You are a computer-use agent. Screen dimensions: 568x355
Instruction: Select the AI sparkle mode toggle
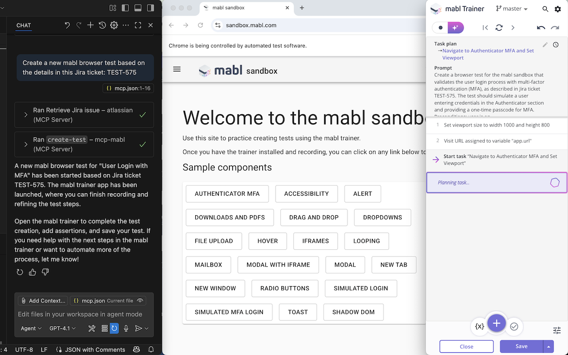click(x=456, y=28)
